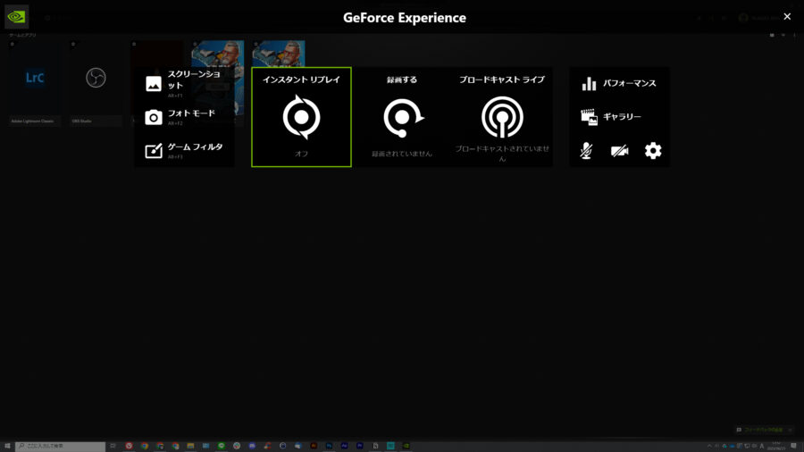Screen dimensions: 804x452
Task: Open the Windows Start menu
Action: [7, 447]
